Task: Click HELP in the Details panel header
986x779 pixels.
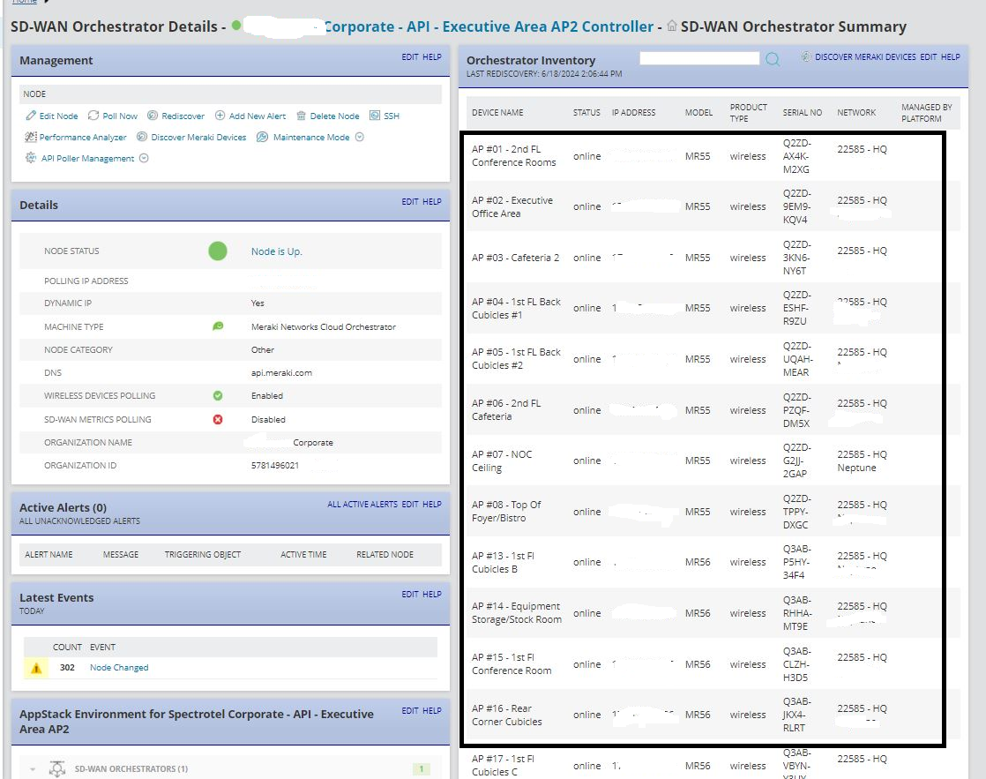Action: [x=432, y=201]
